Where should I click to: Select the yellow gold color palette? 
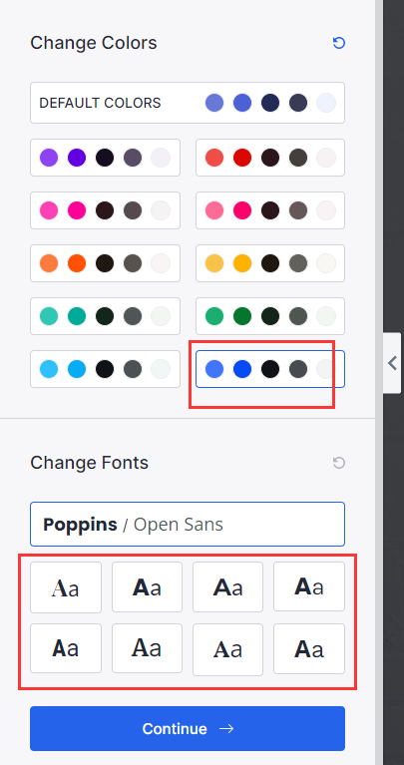click(270, 263)
